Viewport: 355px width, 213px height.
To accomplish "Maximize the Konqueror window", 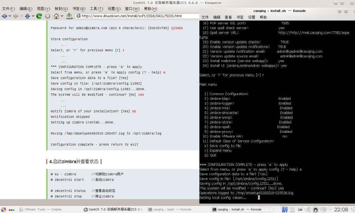I will (x=342, y=2).
